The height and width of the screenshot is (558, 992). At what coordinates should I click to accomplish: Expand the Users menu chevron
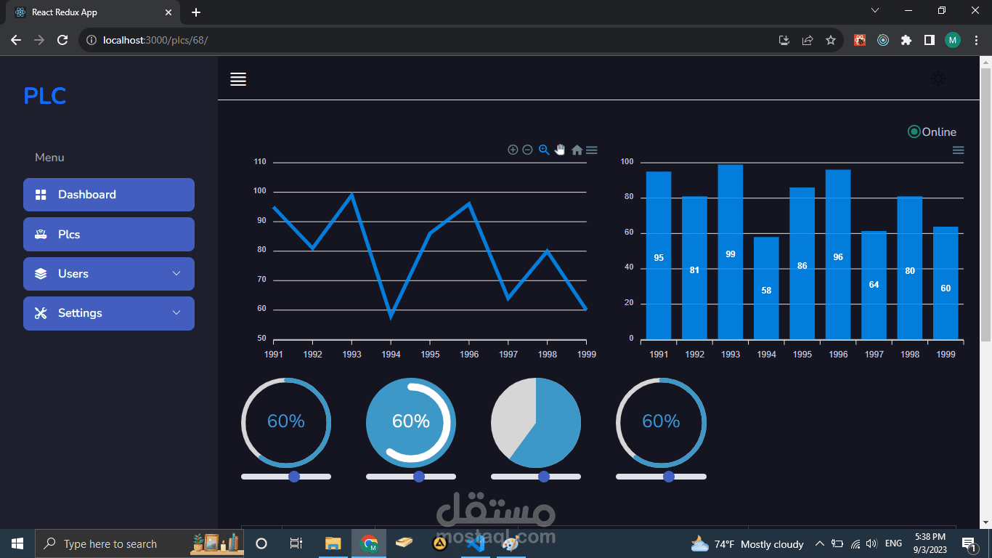[x=176, y=274]
